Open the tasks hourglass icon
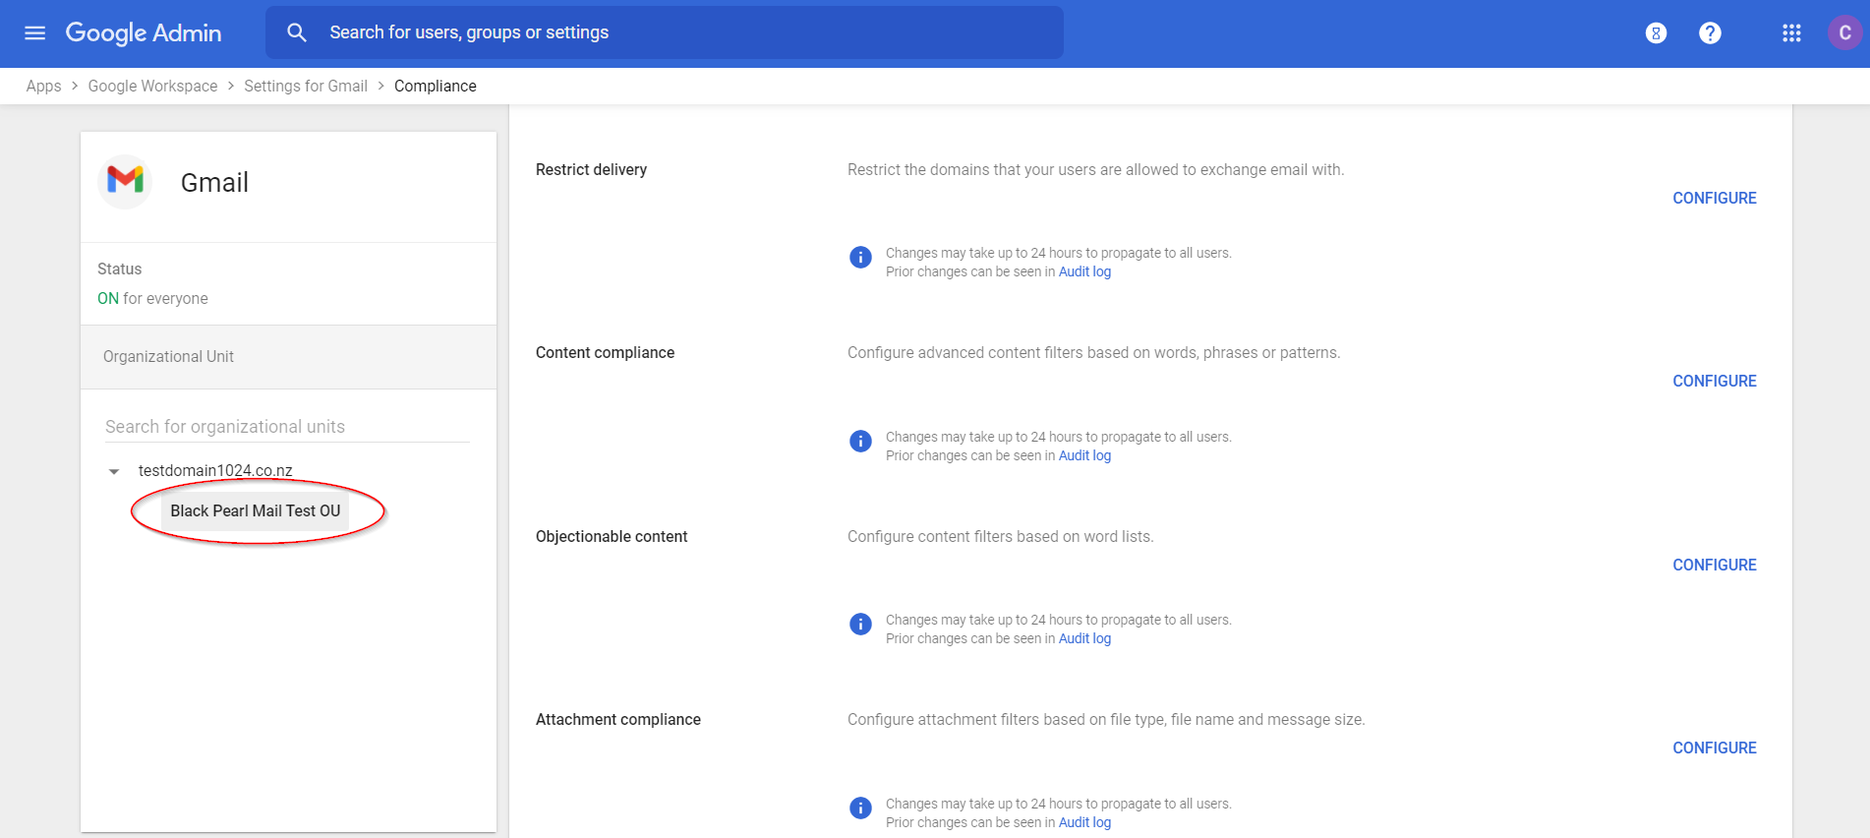This screenshot has height=838, width=1870. (x=1656, y=33)
